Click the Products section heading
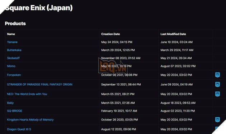Viewport: 226px width, 134px height. click(15, 24)
